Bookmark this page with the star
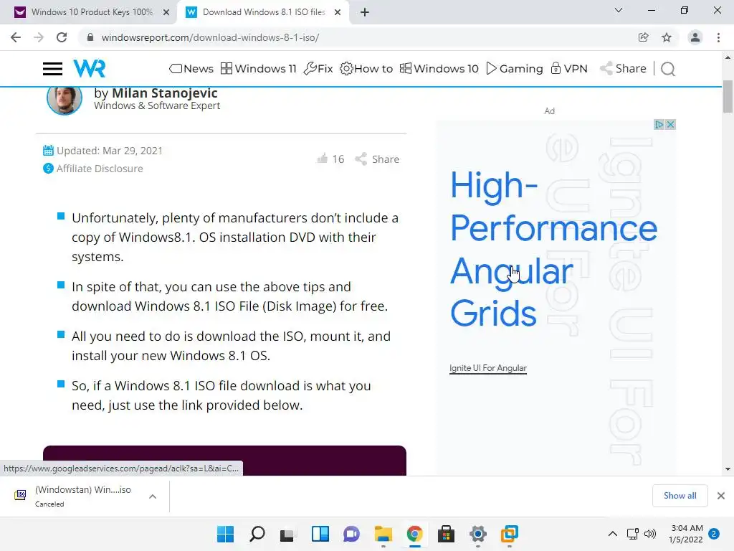Image resolution: width=734 pixels, height=551 pixels. pyautogui.click(x=667, y=37)
